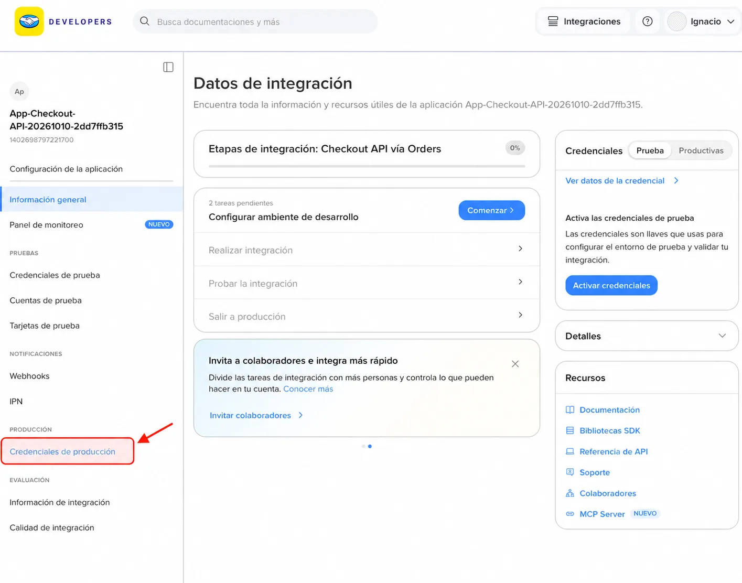This screenshot has width=742, height=583.
Task: Expand the Detalles section
Action: pos(647,336)
